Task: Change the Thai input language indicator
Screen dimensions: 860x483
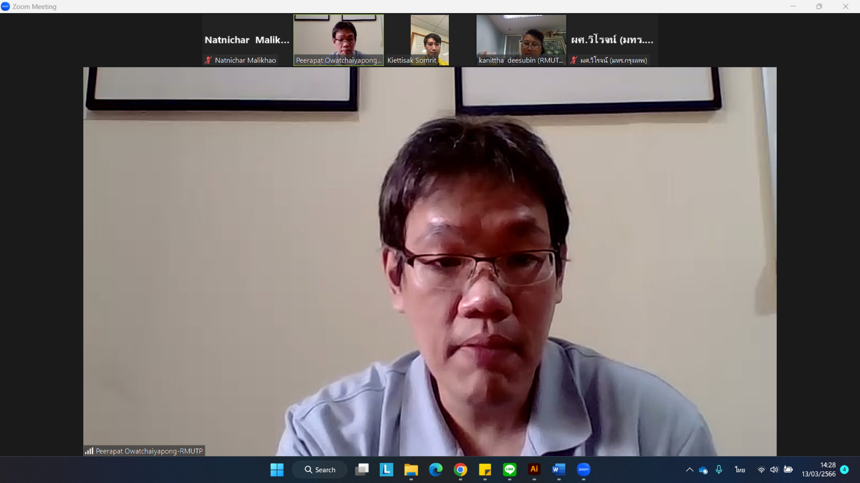Action: coord(740,470)
